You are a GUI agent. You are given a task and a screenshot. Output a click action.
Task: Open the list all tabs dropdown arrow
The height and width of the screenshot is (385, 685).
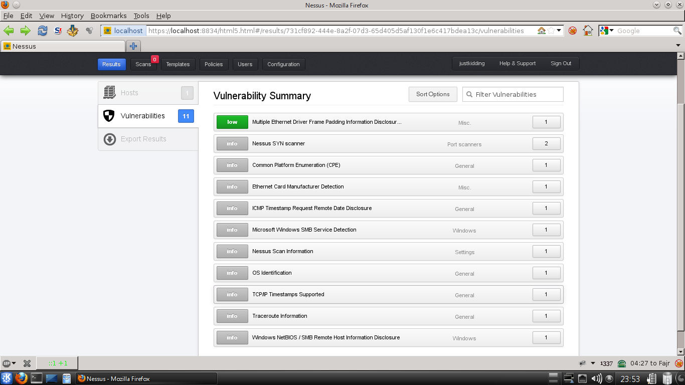tap(678, 46)
